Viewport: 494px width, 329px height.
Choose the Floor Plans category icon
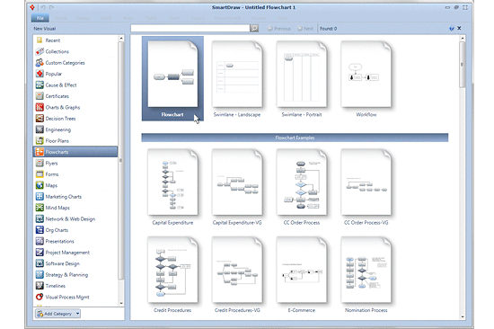click(x=40, y=141)
